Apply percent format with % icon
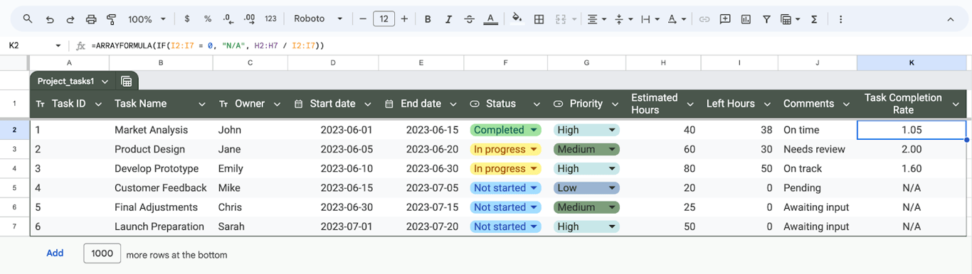 (x=208, y=19)
